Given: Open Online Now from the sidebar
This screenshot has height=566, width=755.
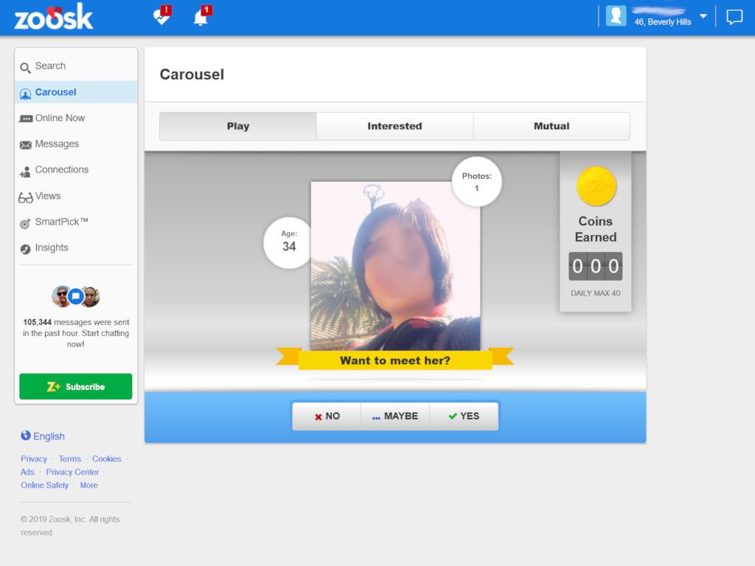Looking at the screenshot, I should (24, 118).
